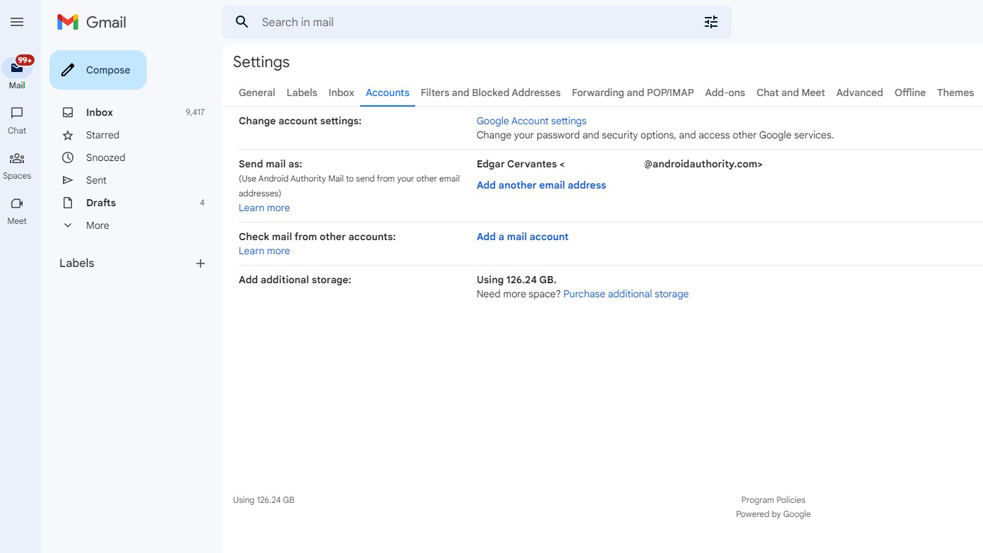This screenshot has width=983, height=553.
Task: Open Chat from the left rail
Action: [x=17, y=114]
